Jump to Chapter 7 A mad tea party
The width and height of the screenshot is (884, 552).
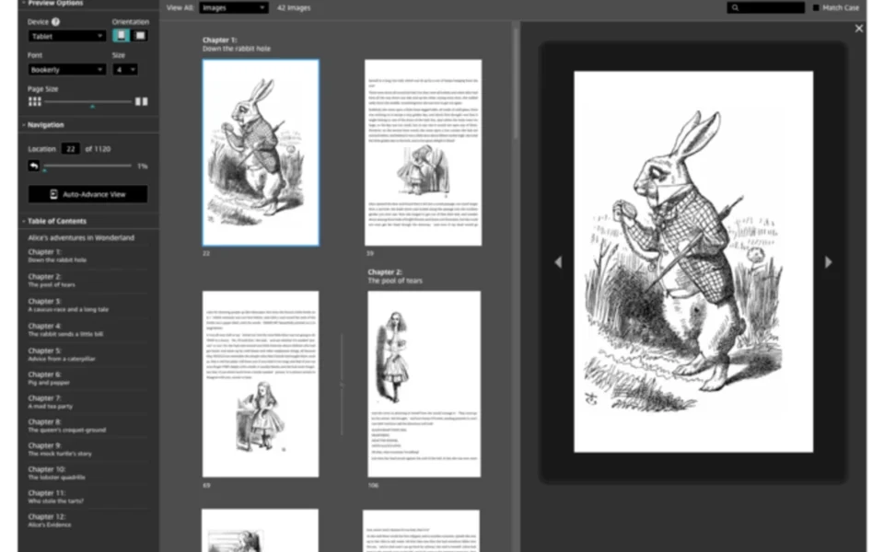[x=50, y=402]
